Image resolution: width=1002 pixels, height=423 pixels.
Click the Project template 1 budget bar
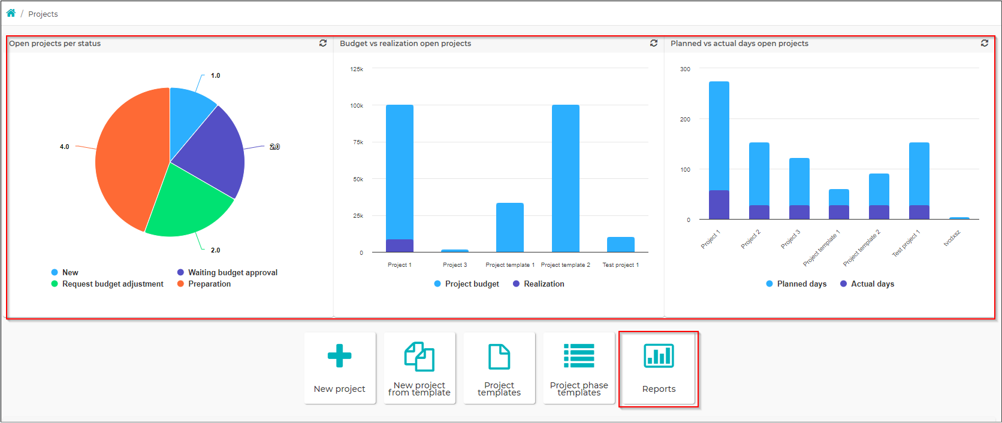510,227
